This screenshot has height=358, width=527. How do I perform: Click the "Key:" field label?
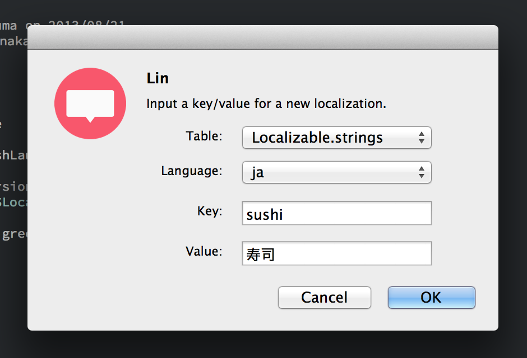(210, 211)
